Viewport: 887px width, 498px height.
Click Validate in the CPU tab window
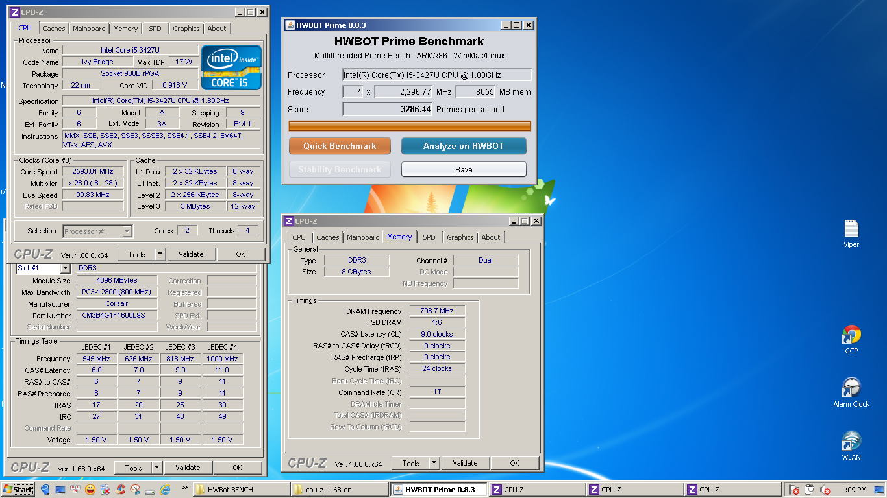click(191, 254)
